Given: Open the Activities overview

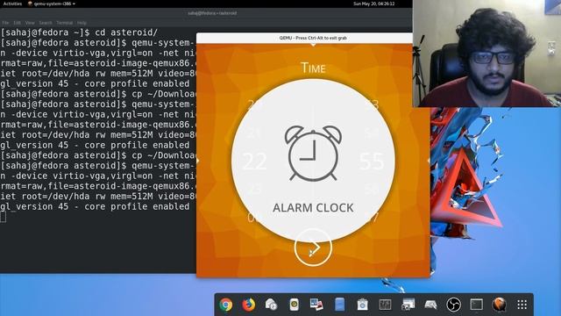Looking at the screenshot, I should 12,4.
